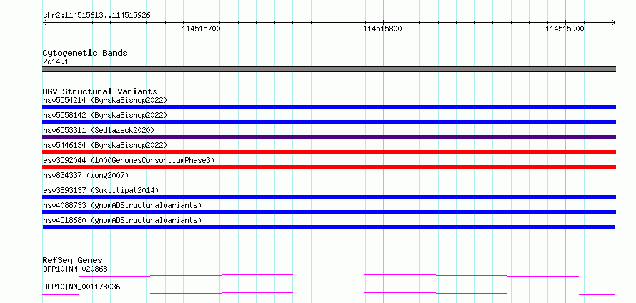The height and width of the screenshot is (303, 636).
Task: Open variant nsv5446134 (ByrskaBishop2022) label
Action: click(x=105, y=145)
